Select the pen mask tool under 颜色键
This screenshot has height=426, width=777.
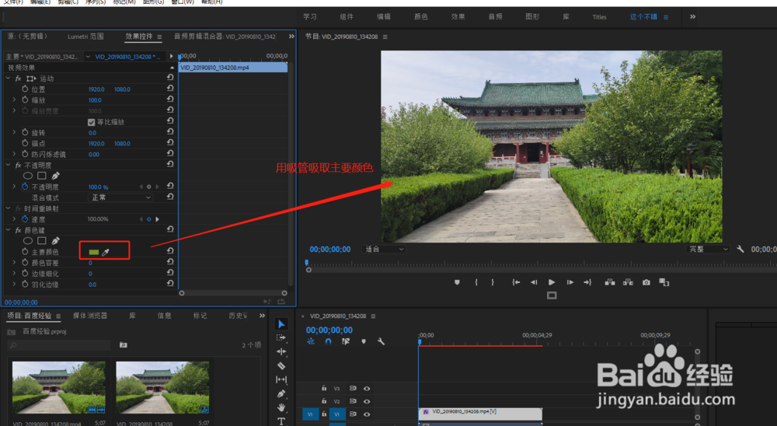(x=55, y=241)
